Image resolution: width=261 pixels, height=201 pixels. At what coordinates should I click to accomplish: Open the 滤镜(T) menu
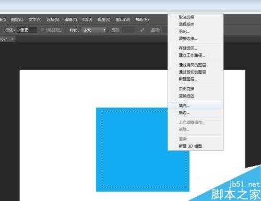pyautogui.click(x=70, y=19)
